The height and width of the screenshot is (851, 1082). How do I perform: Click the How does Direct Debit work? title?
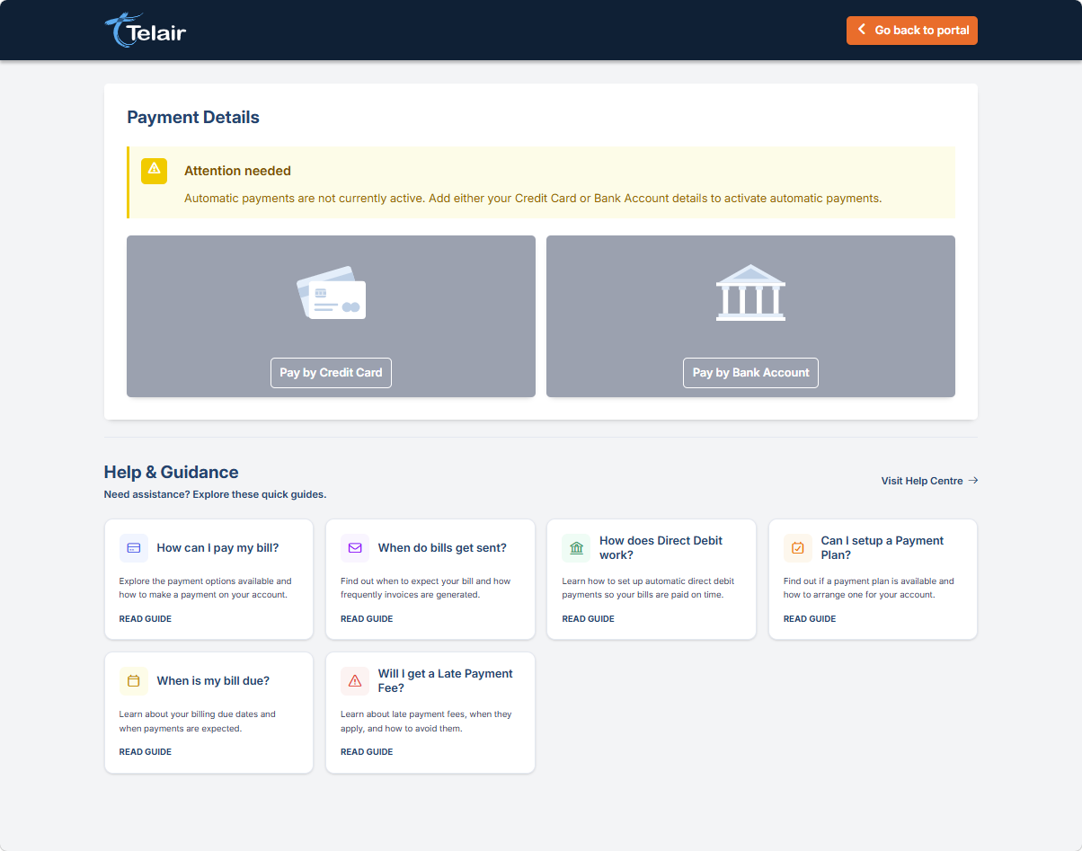point(661,548)
